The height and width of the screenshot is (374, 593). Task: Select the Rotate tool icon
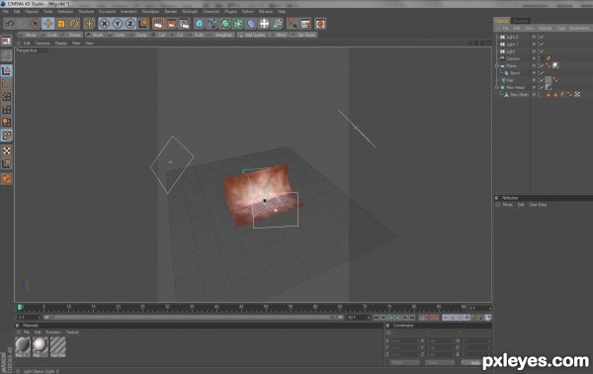point(74,24)
